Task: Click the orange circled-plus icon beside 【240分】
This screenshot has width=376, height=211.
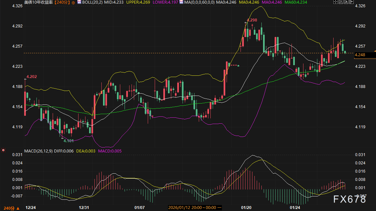Action: [73, 2]
